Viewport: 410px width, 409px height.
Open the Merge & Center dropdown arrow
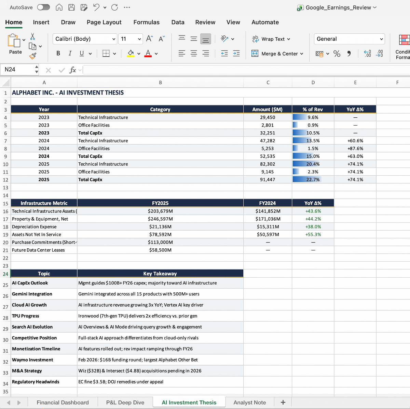(302, 54)
